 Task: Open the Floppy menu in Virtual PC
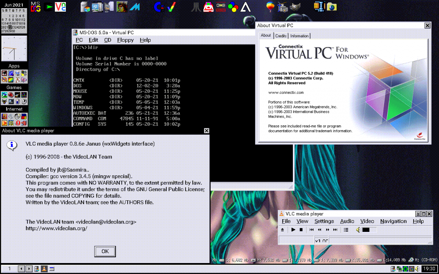[125, 40]
